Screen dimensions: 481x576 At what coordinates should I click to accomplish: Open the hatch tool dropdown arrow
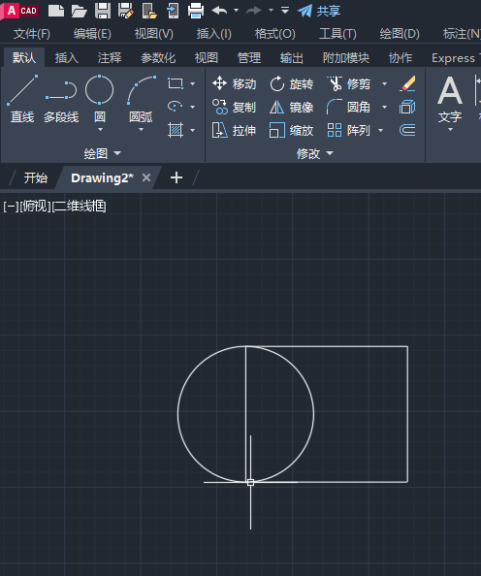click(x=193, y=130)
